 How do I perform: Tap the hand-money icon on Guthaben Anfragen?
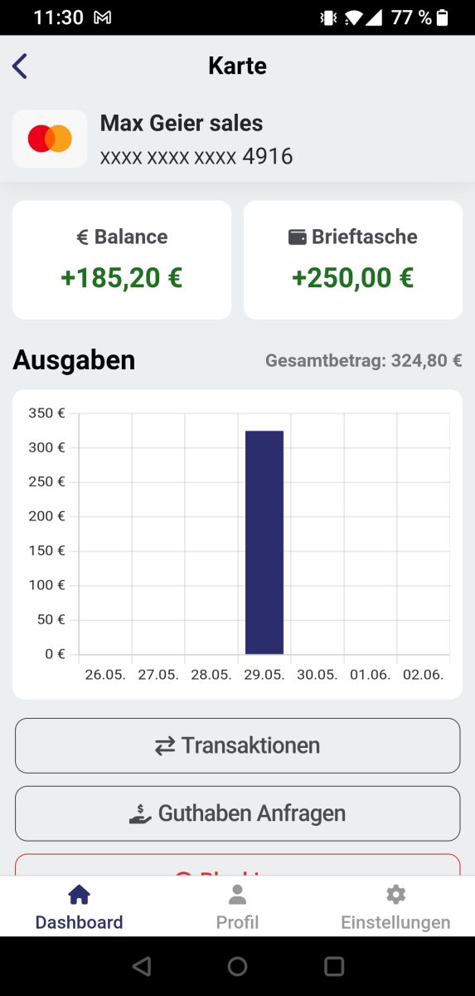(141, 813)
